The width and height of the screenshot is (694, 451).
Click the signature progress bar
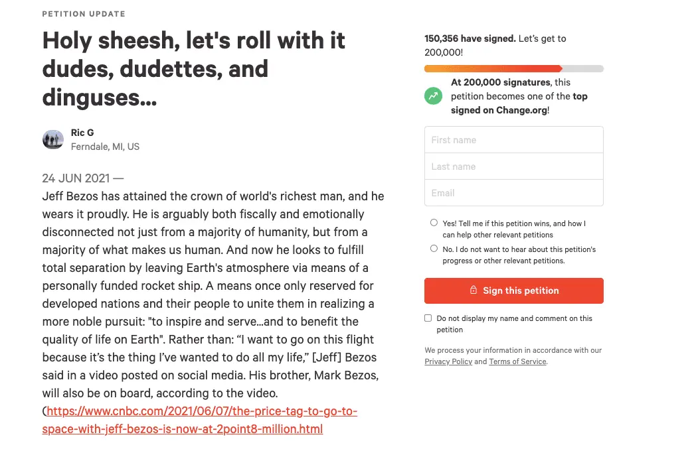tap(513, 68)
